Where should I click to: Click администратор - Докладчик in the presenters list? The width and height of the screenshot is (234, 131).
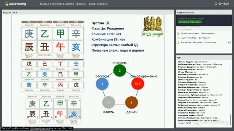(196, 38)
